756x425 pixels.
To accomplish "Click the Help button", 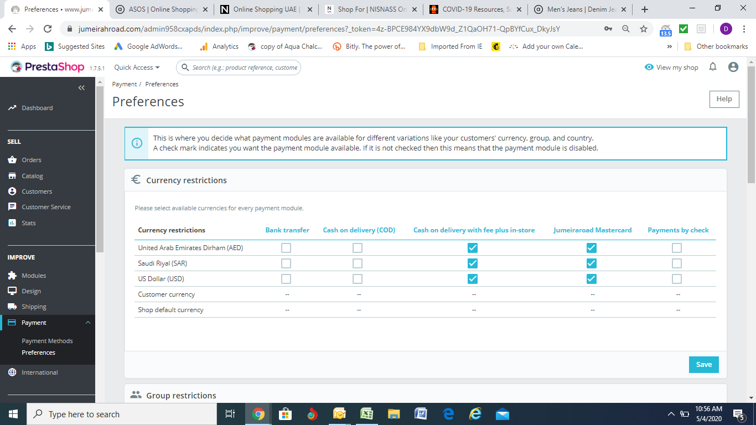I will click(724, 99).
